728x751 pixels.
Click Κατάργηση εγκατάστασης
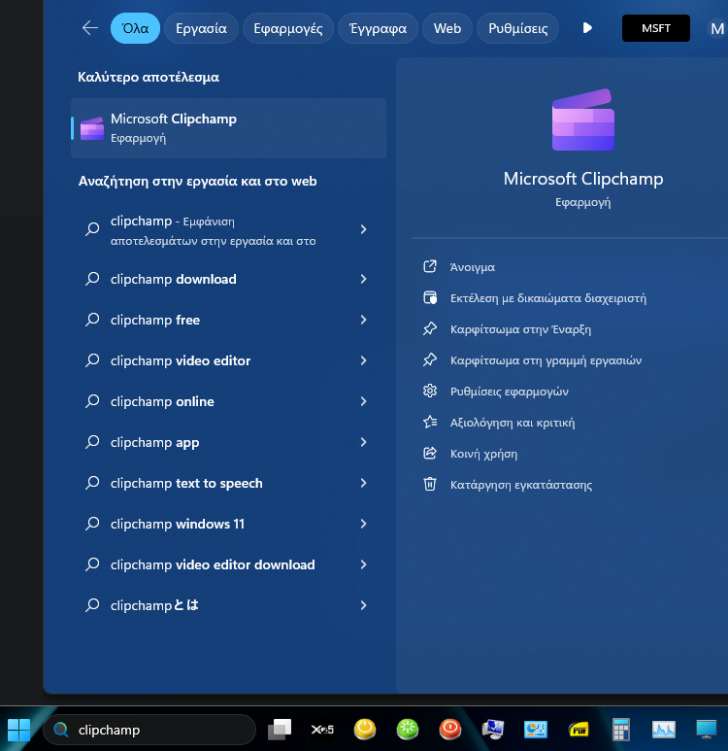[x=520, y=485]
